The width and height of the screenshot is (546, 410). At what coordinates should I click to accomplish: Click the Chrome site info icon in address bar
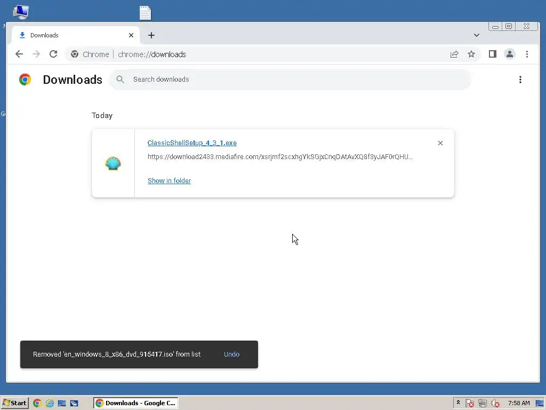pyautogui.click(x=75, y=54)
